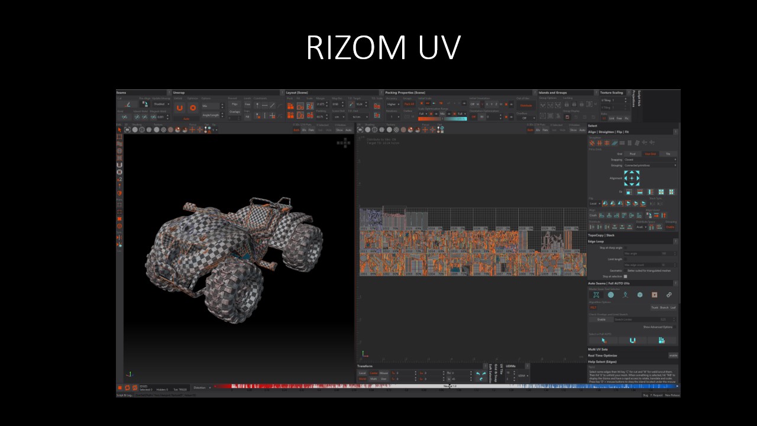Click the Margin value input field
This screenshot has width=757, height=426.
(322, 104)
